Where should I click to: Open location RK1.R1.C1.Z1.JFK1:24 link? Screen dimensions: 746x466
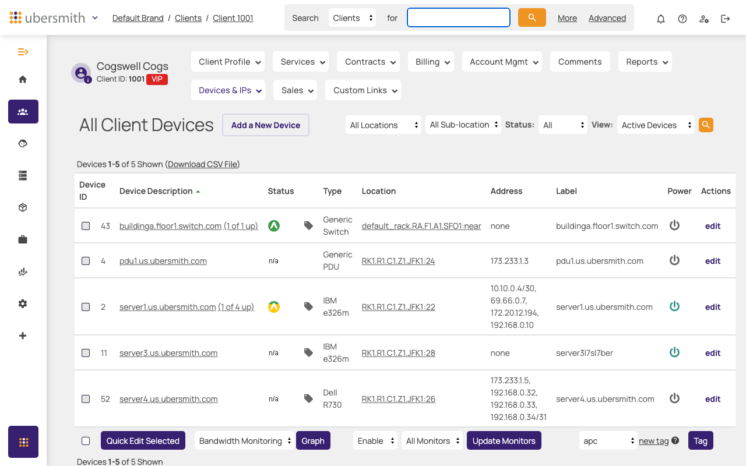pos(398,261)
